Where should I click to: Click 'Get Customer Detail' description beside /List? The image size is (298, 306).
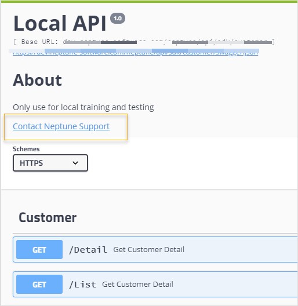coord(137,284)
